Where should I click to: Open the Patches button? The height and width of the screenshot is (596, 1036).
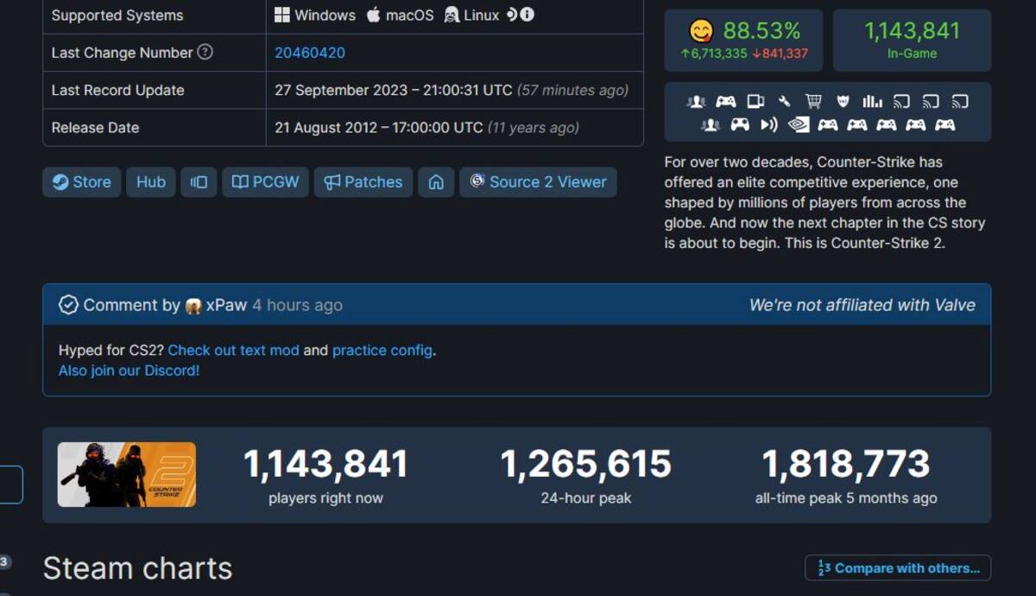click(x=363, y=182)
